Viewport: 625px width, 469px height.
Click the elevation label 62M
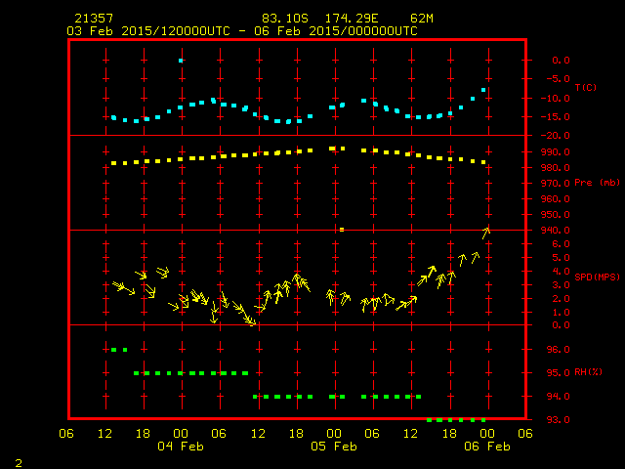[423, 19]
